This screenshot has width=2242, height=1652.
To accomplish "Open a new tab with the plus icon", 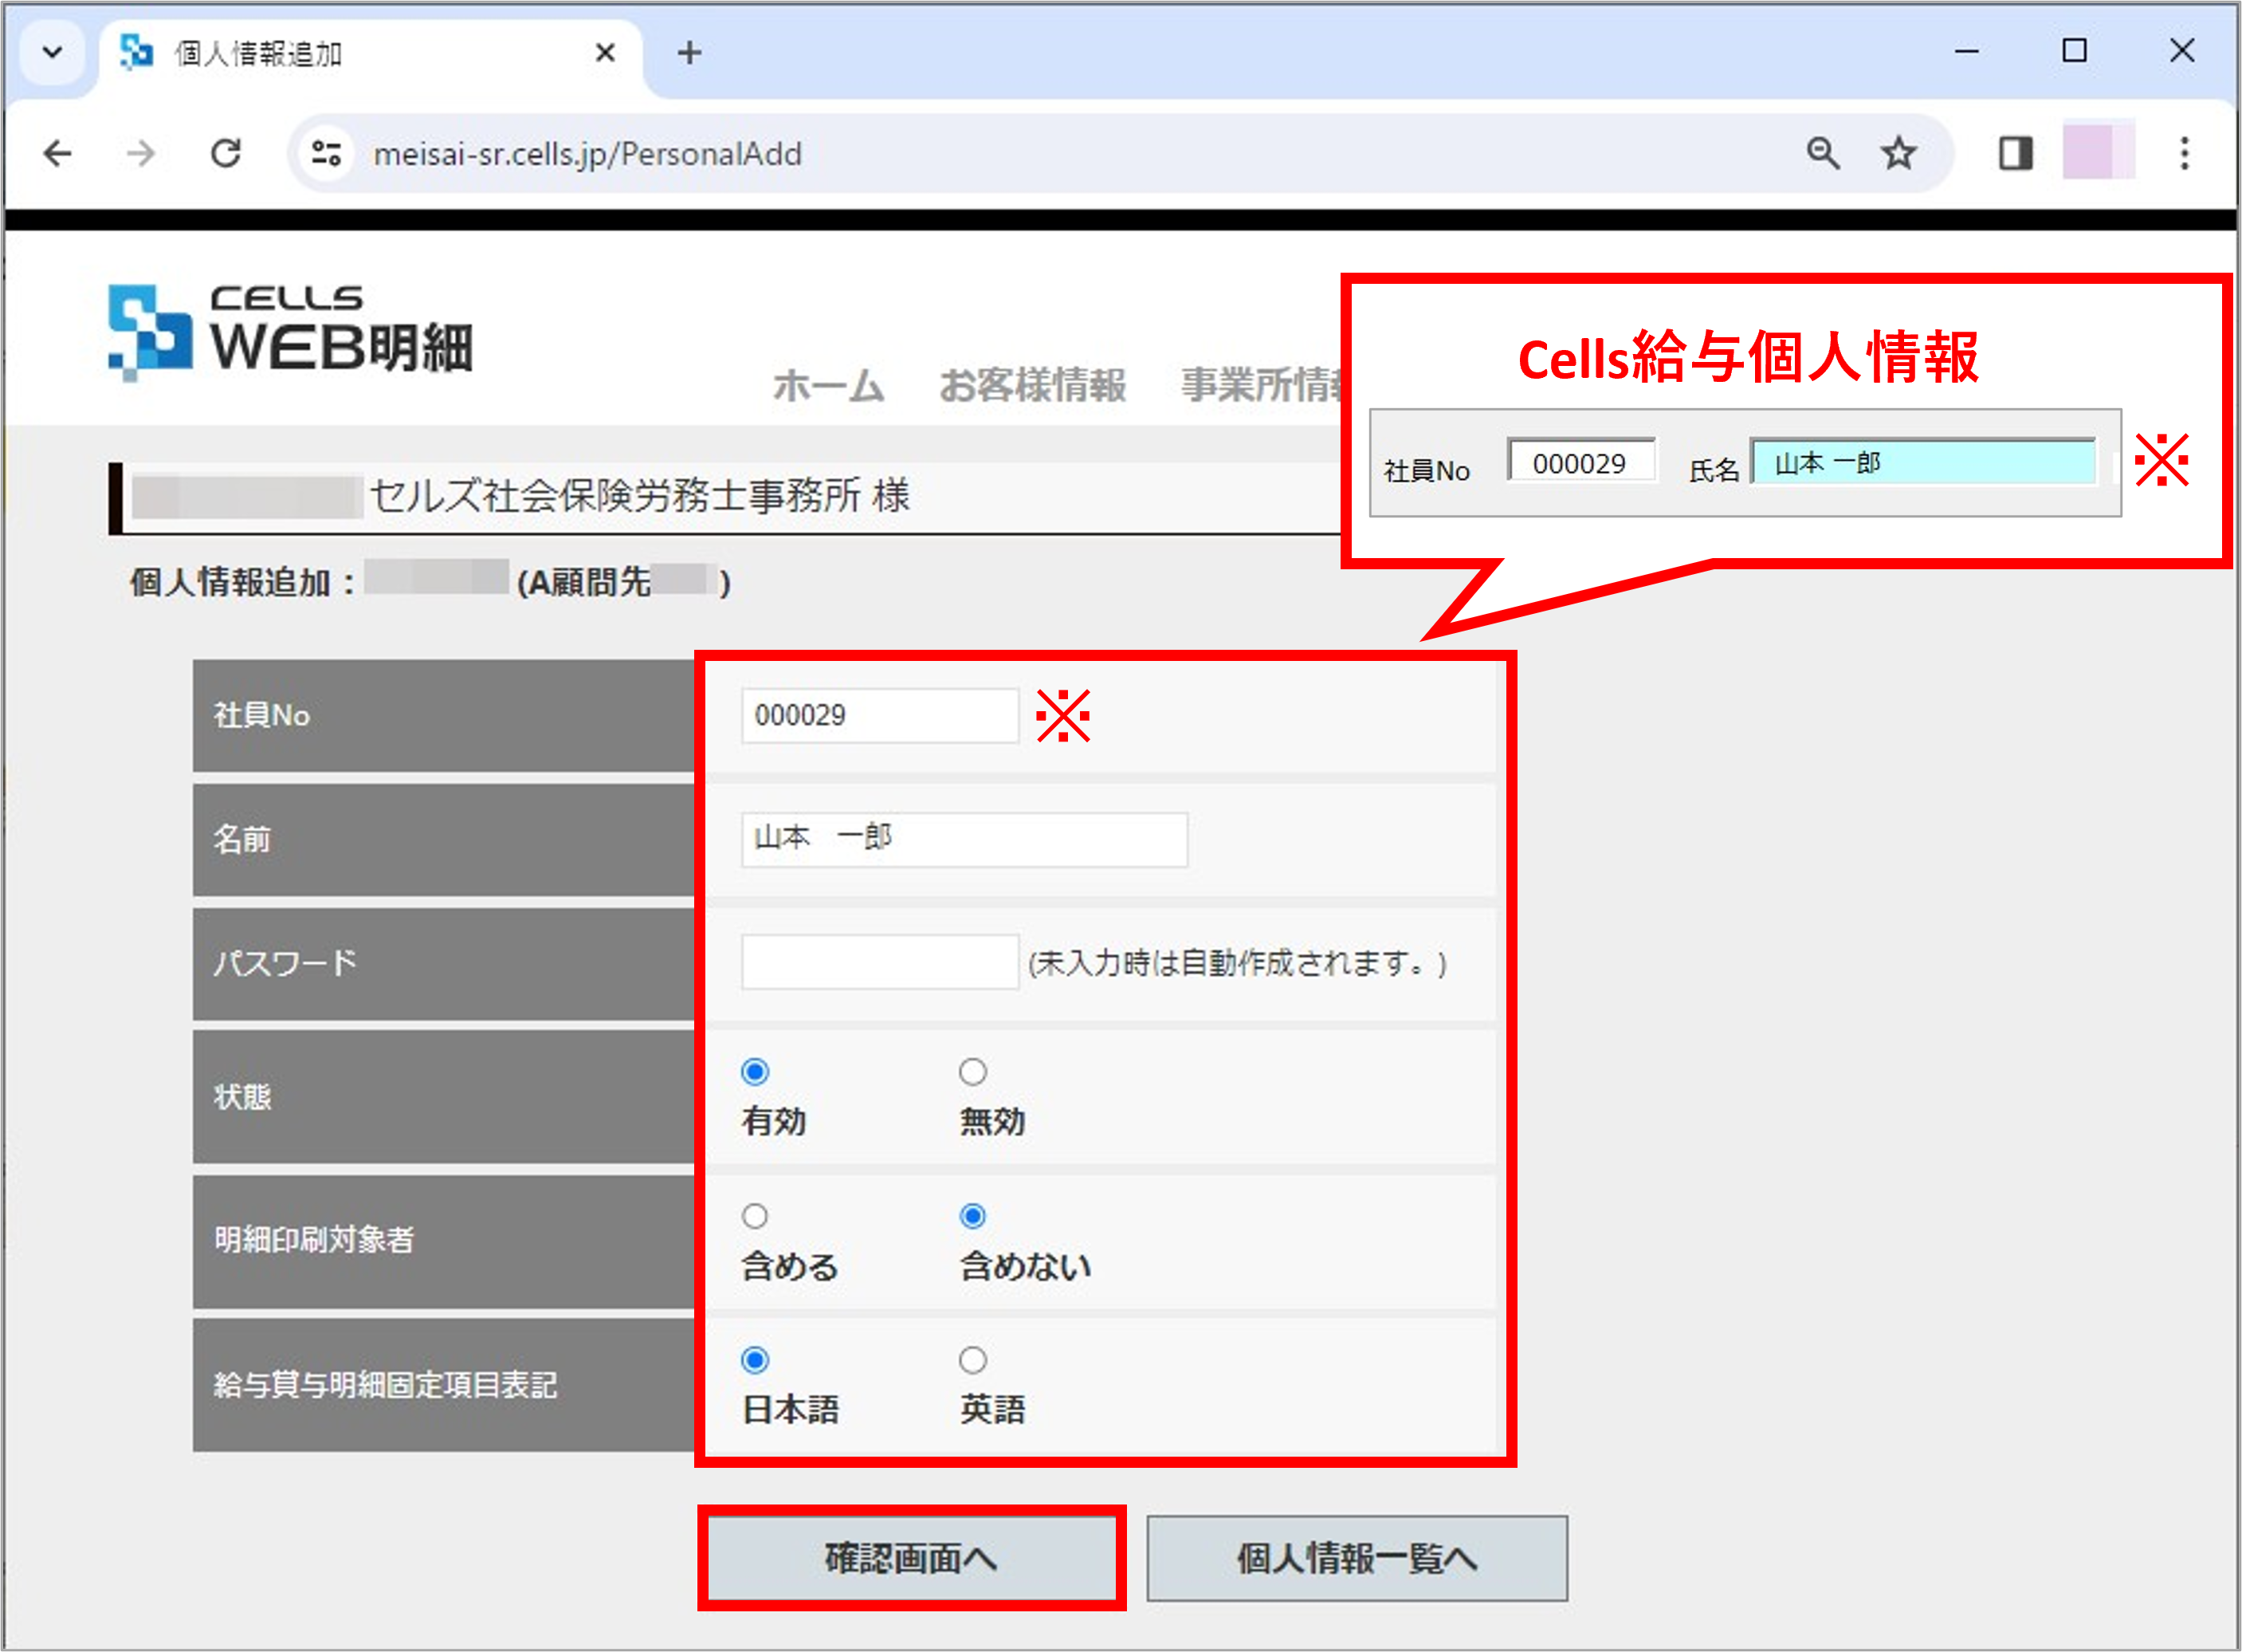I will point(689,52).
